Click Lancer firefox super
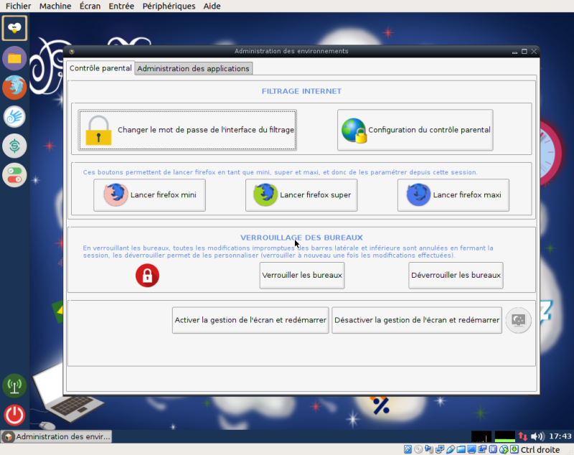This screenshot has width=574, height=455. [301, 194]
